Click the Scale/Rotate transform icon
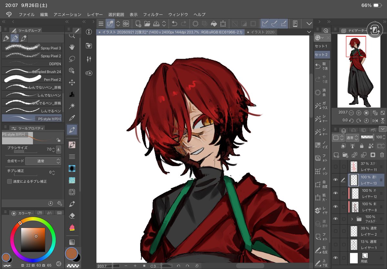 click(223, 24)
